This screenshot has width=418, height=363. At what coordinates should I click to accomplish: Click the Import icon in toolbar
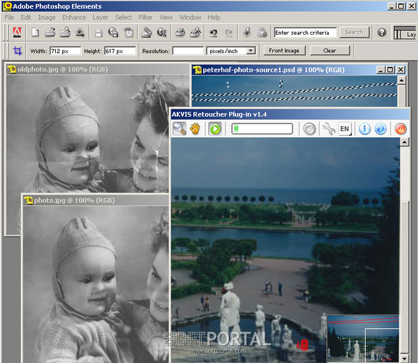(80, 32)
